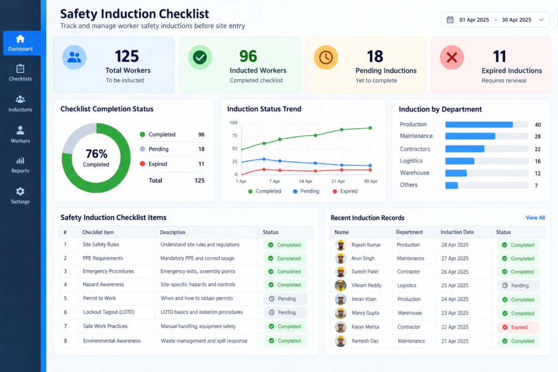Select 01 Apr 2025 start date
Screen dimensions: 558x372
[474, 20]
